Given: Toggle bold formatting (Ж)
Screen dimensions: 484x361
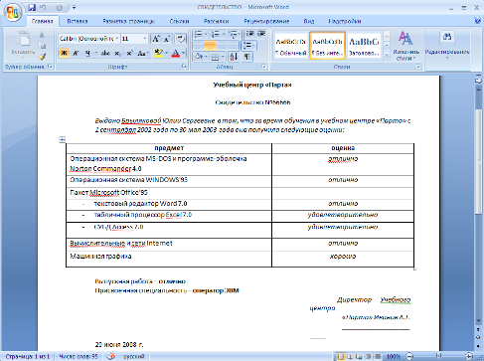Looking at the screenshot, I should coord(64,54).
